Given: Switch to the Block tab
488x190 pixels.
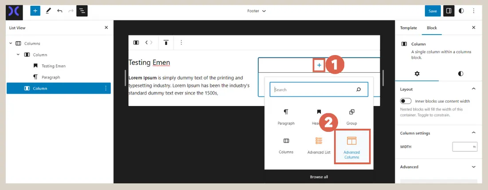Looking at the screenshot, I should (x=432, y=28).
